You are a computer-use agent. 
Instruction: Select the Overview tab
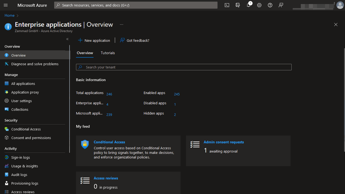pyautogui.click(x=85, y=53)
